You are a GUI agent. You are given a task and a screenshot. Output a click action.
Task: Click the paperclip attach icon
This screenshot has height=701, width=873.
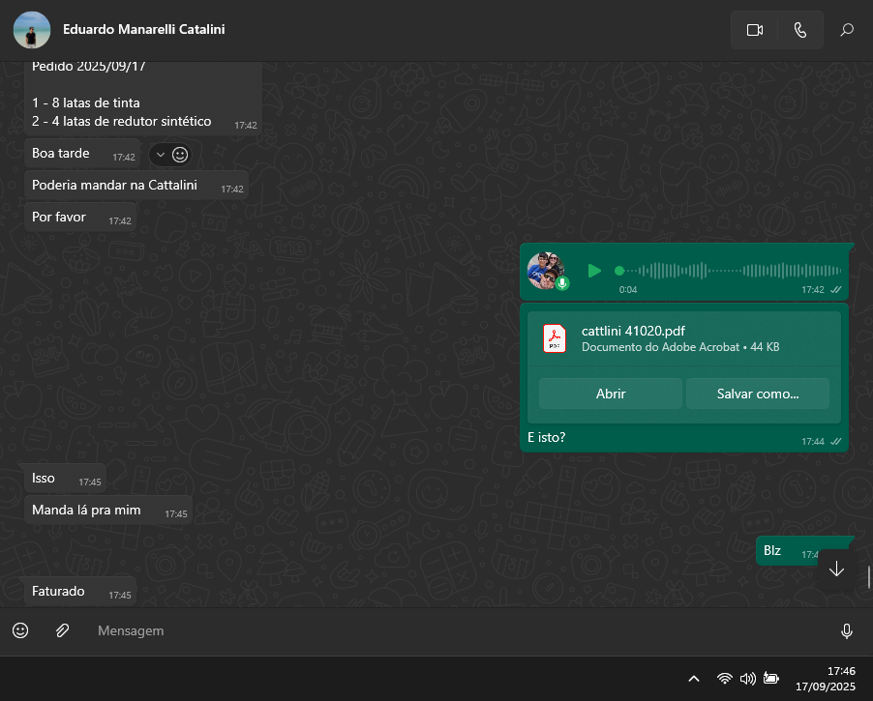(62, 630)
